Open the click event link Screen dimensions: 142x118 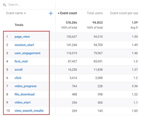(18, 78)
